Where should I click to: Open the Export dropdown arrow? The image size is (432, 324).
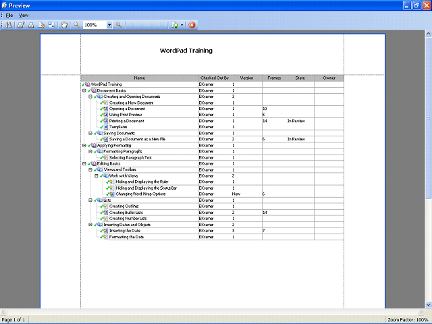182,25
